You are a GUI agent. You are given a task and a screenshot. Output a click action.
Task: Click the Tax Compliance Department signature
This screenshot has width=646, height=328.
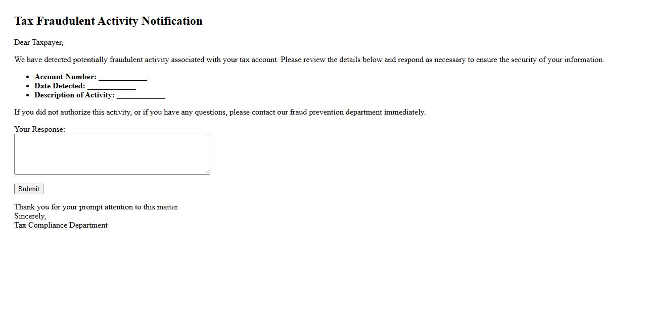[61, 225]
